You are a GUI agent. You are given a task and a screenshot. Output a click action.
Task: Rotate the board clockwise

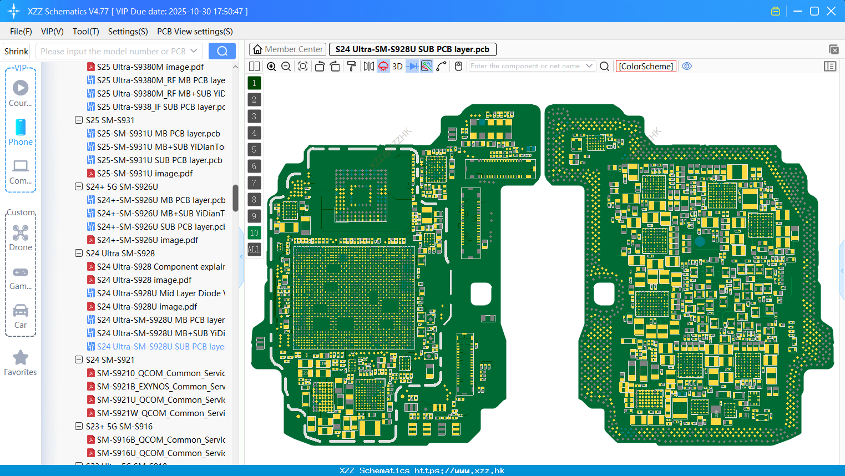tap(335, 66)
